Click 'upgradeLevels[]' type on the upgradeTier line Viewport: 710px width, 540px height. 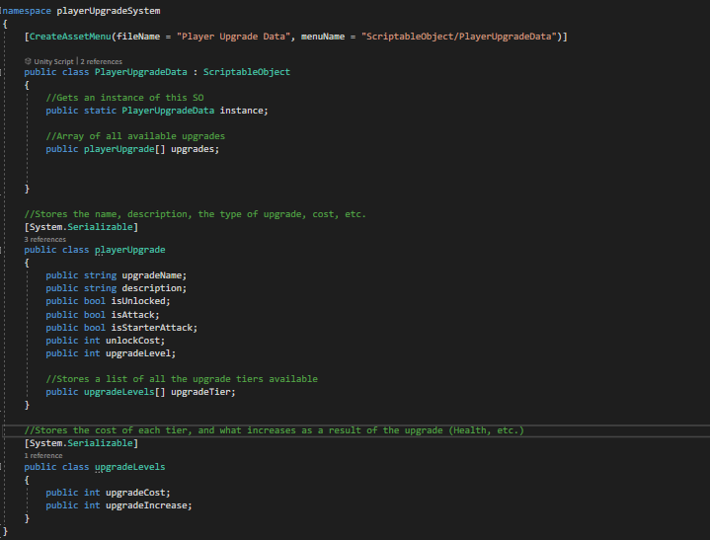pyautogui.click(x=124, y=392)
